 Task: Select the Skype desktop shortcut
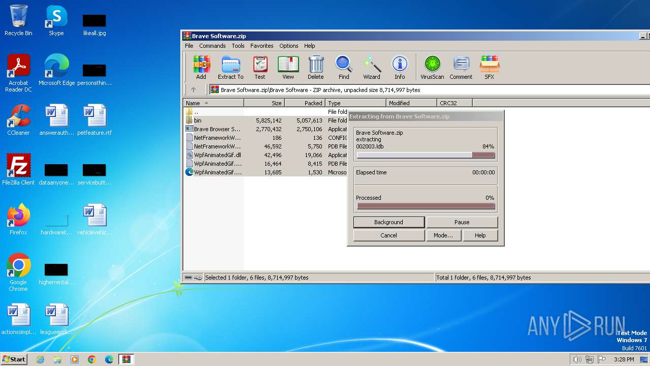(56, 21)
